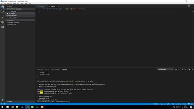Open the editor More Actions ellipsis
The height and width of the screenshot is (109, 194).
pos(192,6)
